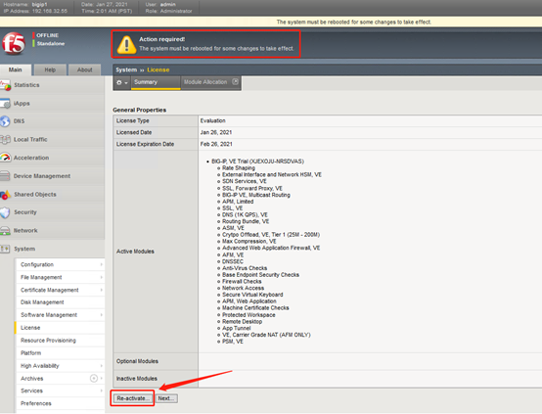Expand Software Management submenu arrow
The image size is (542, 414).
coord(102,315)
